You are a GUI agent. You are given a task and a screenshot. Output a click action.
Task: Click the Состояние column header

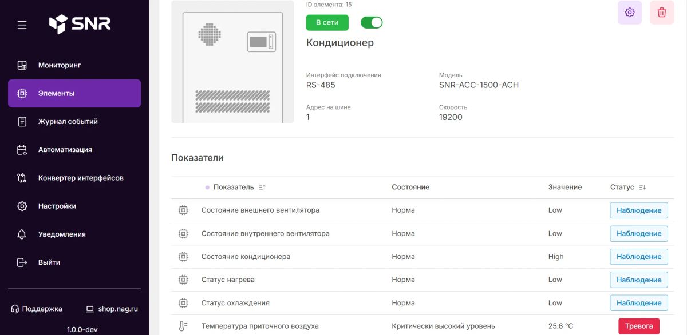(x=410, y=187)
